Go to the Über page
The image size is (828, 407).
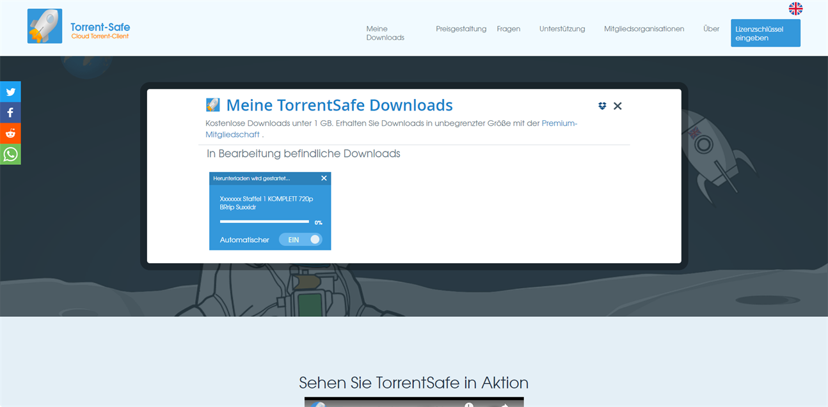(712, 29)
